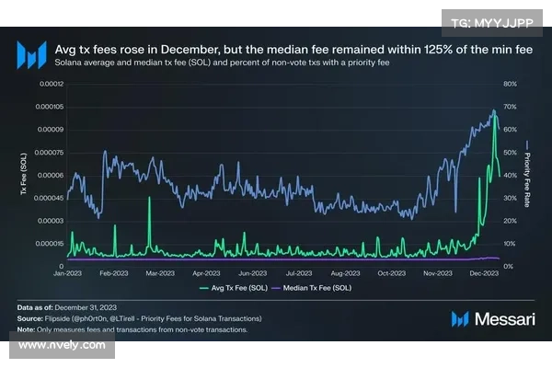
Task: Click the 10% right-axis tick label
Action: tap(510, 244)
